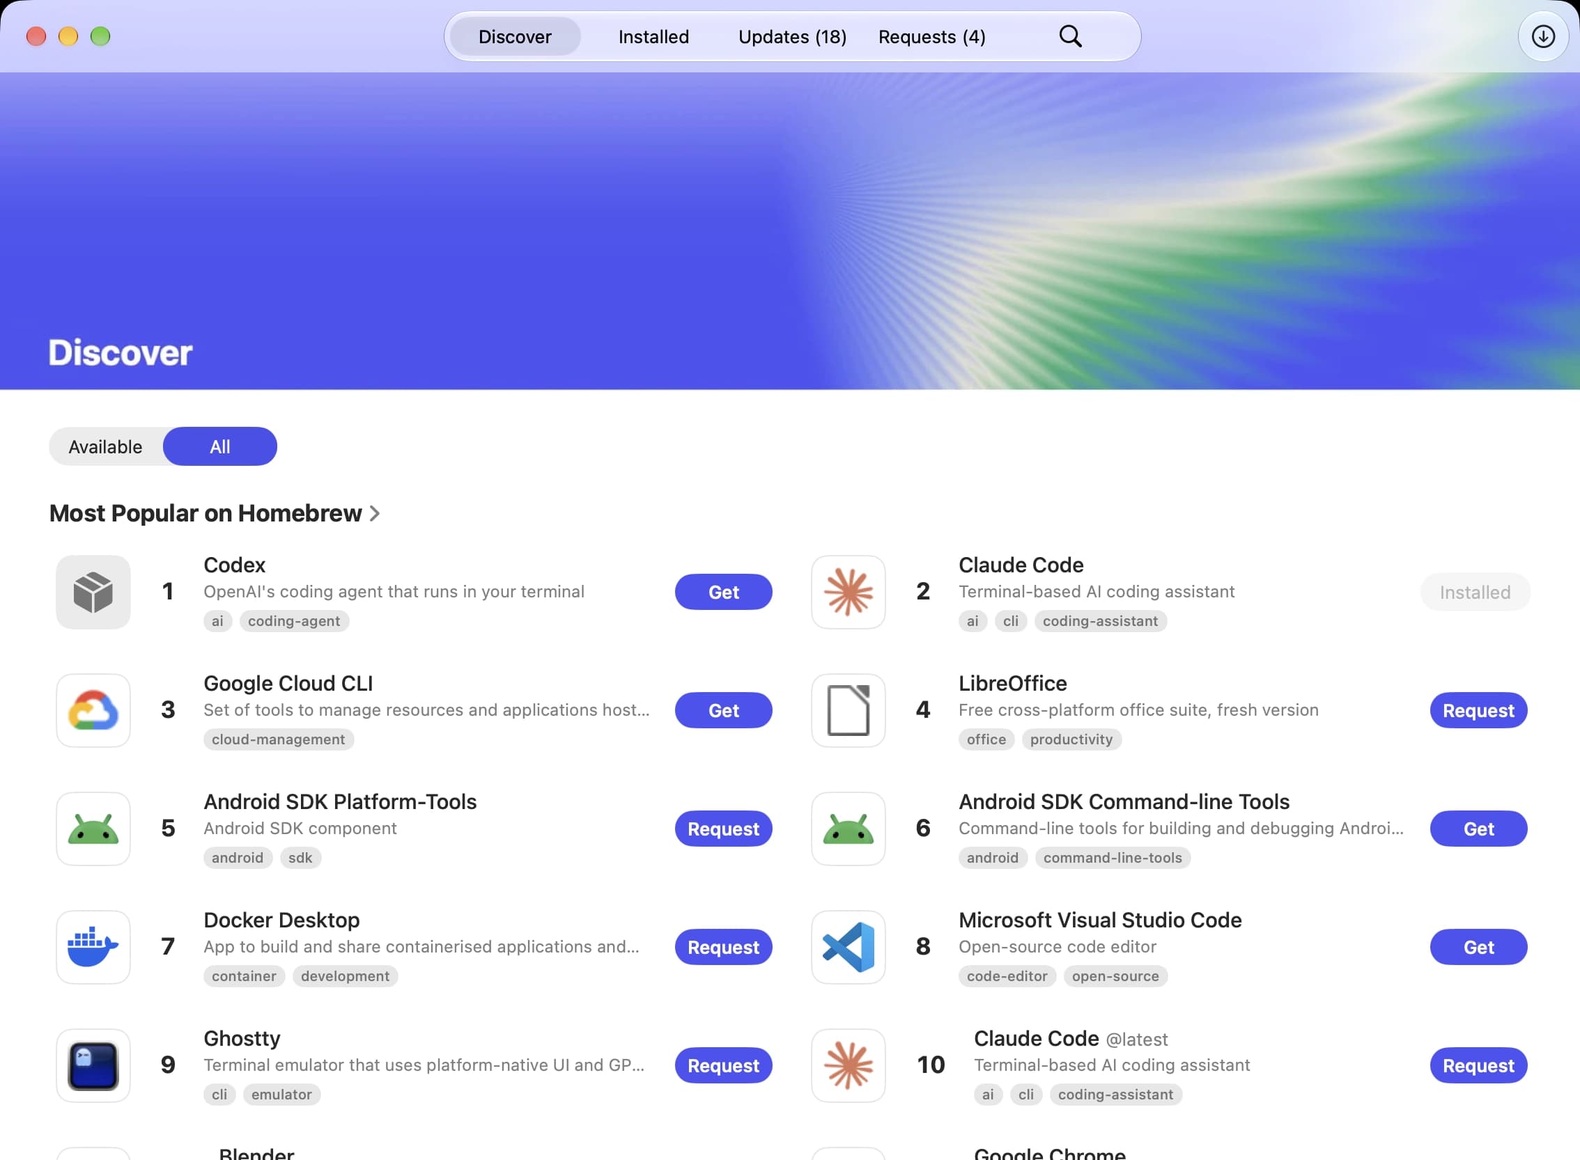Expand Most Popular on Homebrew list
The image size is (1580, 1160).
point(215,513)
